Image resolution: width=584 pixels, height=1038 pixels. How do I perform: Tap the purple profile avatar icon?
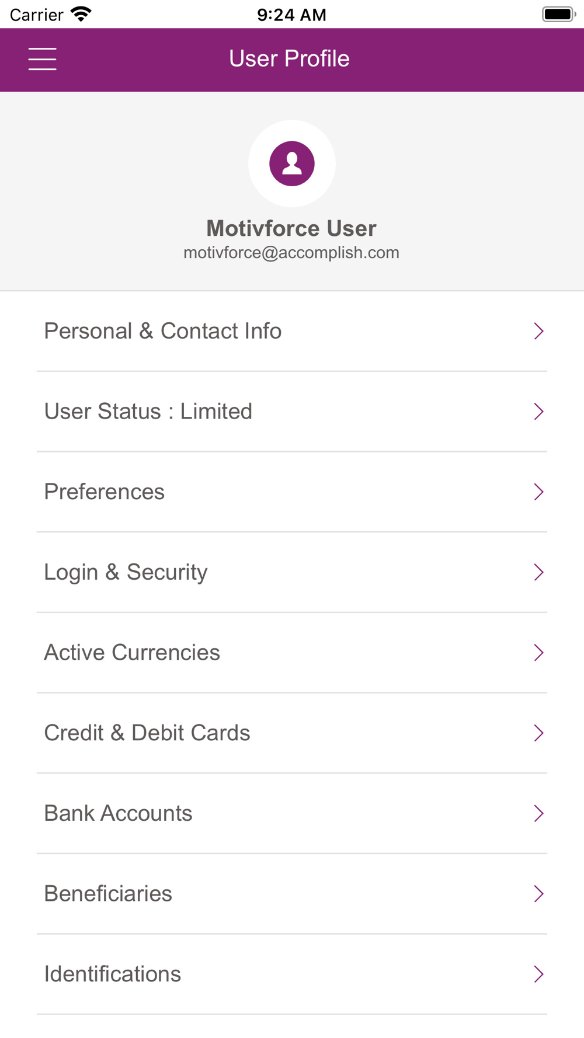point(292,163)
